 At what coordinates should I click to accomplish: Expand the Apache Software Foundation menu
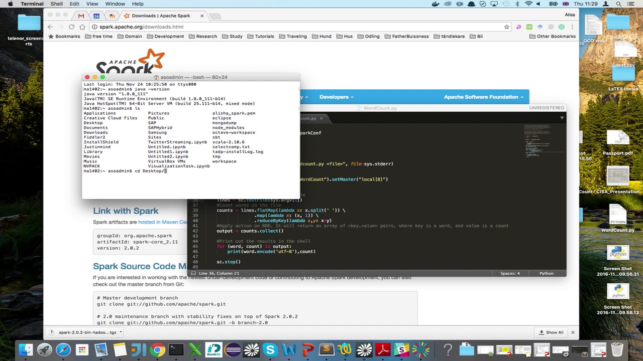pyautogui.click(x=483, y=97)
